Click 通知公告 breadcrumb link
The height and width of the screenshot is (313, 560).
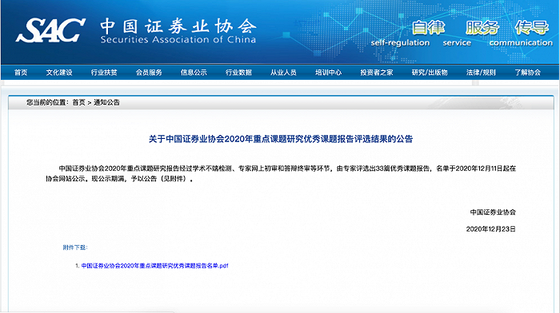coord(106,102)
